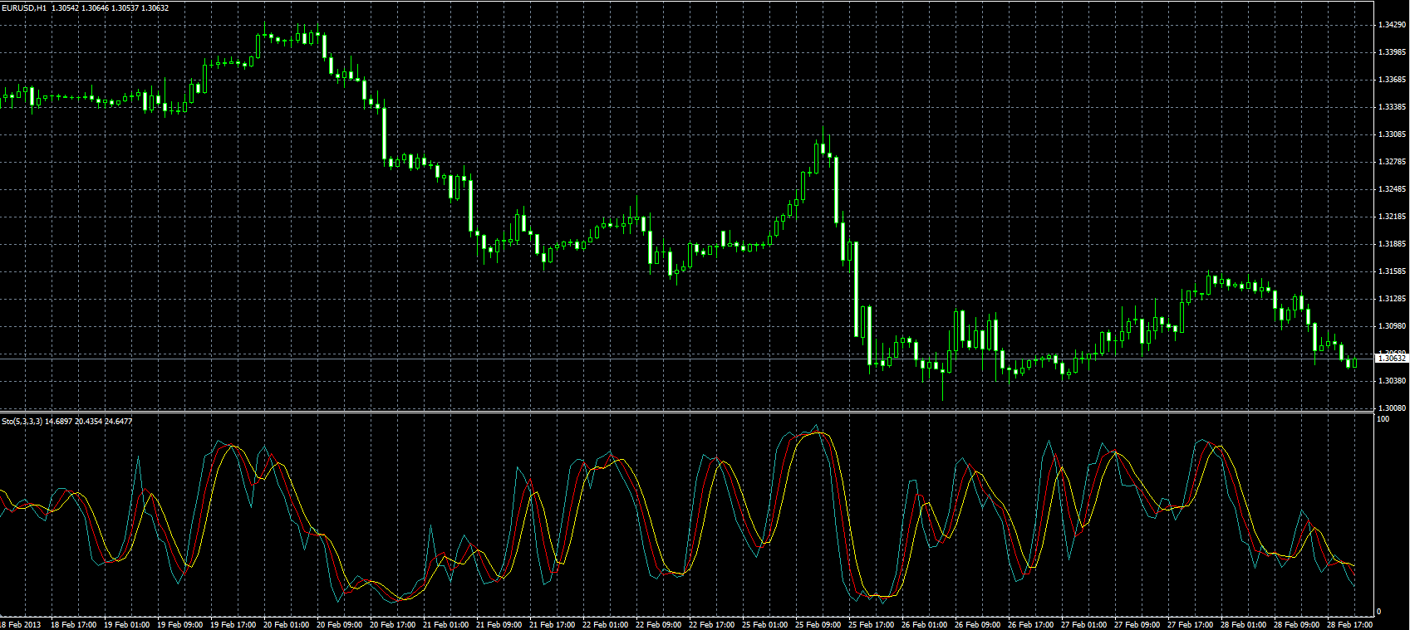Click the 21 Feb 09:00 time label
This screenshot has height=630, width=1410.
499,625
